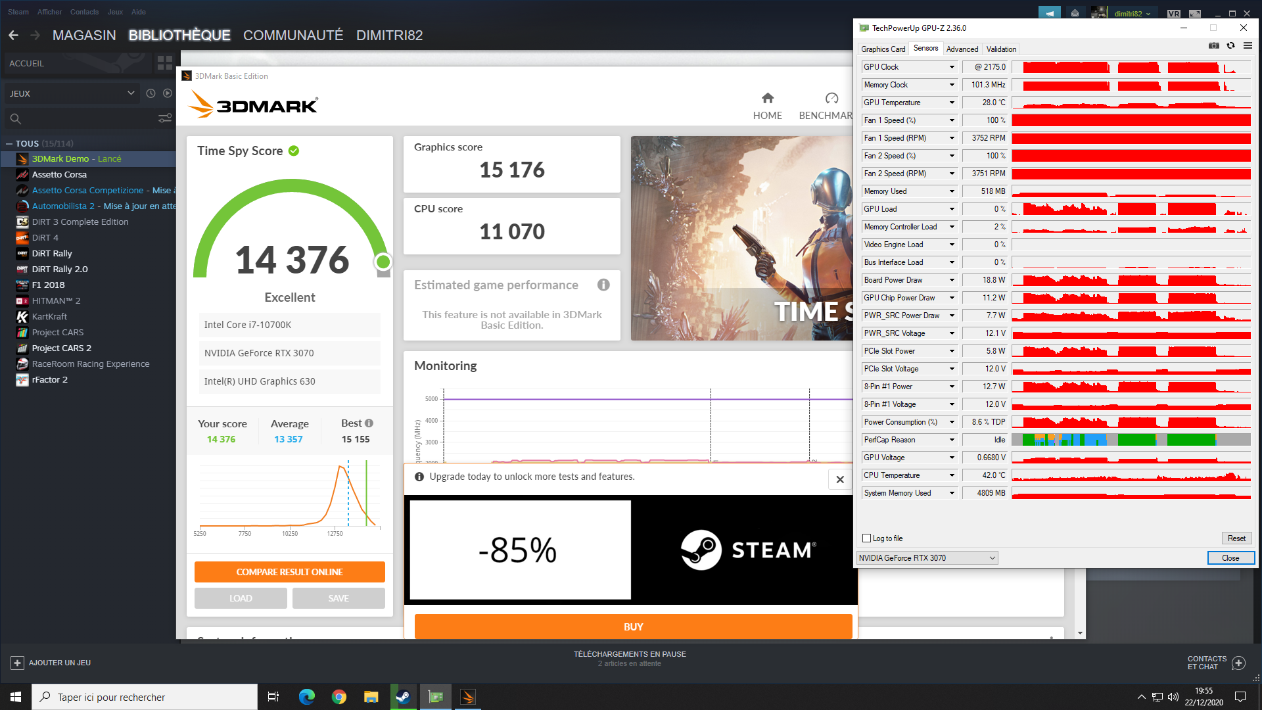
Task: Open the JEUX category dropdown
Action: pos(131,93)
